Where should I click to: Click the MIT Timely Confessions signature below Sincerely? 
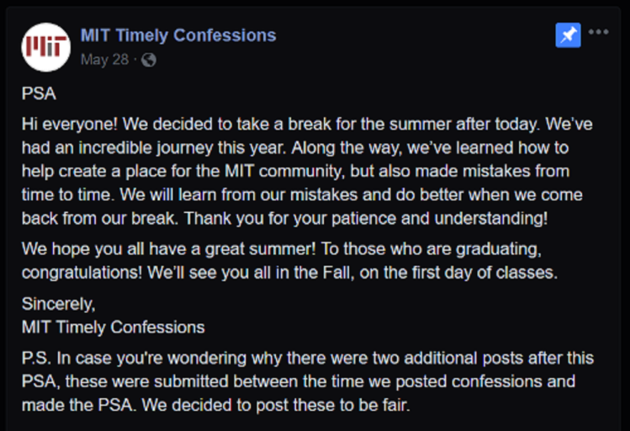coord(114,327)
